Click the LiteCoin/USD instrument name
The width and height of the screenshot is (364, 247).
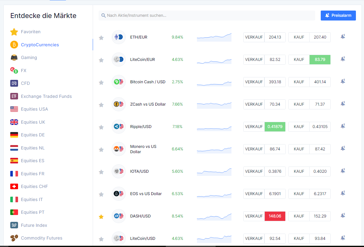pos(142,238)
